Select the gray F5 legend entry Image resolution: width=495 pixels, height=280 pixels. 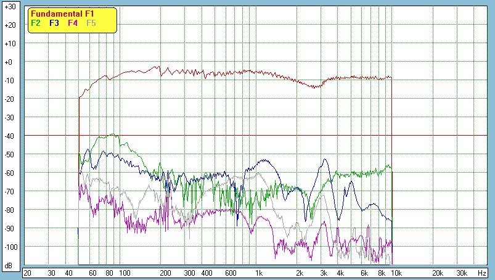91,23
